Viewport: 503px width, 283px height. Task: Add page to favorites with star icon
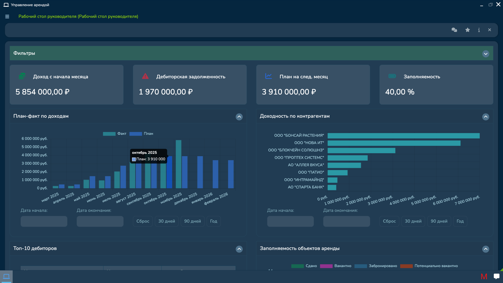(468, 30)
